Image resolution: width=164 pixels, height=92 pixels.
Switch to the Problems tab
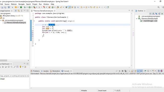click(x=35, y=71)
